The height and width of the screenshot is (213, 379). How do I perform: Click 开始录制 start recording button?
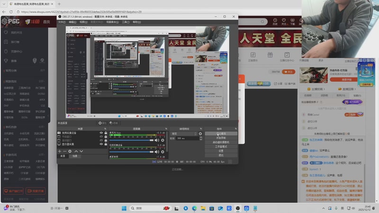click(x=221, y=138)
